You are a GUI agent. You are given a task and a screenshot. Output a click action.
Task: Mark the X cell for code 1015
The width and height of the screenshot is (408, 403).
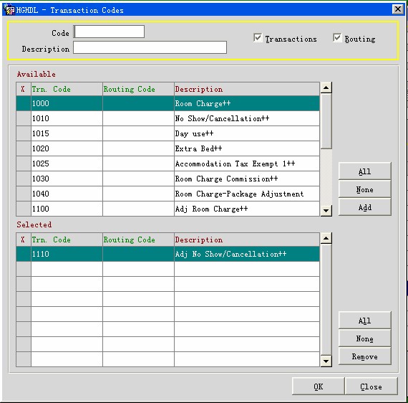point(24,133)
